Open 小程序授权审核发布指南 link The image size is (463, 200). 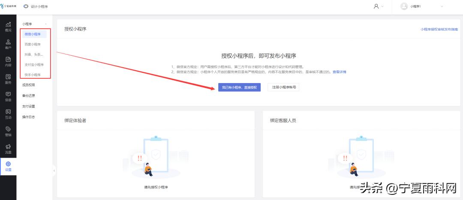pyautogui.click(x=439, y=29)
